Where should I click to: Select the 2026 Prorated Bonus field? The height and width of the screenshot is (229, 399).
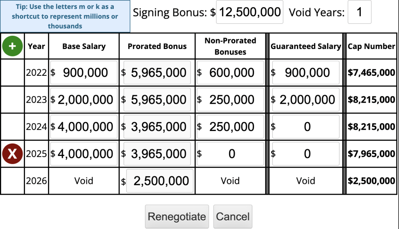coord(160,181)
